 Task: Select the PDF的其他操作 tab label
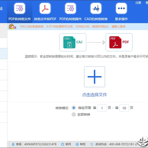pyautogui.click(x=70, y=19)
